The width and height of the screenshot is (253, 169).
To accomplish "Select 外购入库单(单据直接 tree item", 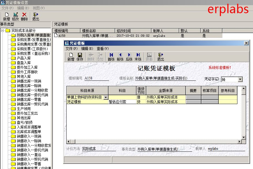I will tap(34, 35).
